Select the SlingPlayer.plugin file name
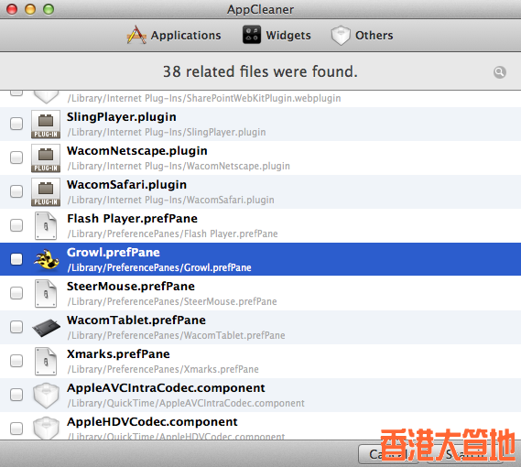The height and width of the screenshot is (467, 521). [x=122, y=117]
